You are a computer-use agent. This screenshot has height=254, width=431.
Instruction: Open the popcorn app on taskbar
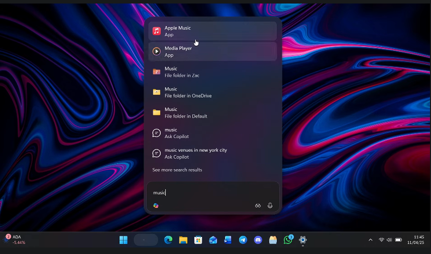273,240
